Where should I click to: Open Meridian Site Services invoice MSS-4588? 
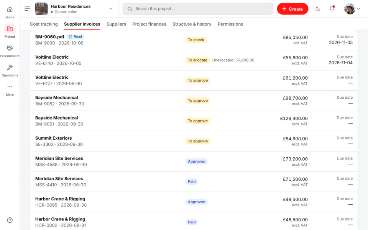click(x=194, y=161)
